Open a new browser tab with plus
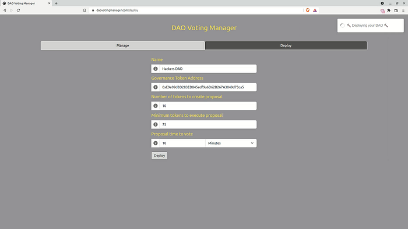Screen dimensions: 408x229 pos(56,3)
